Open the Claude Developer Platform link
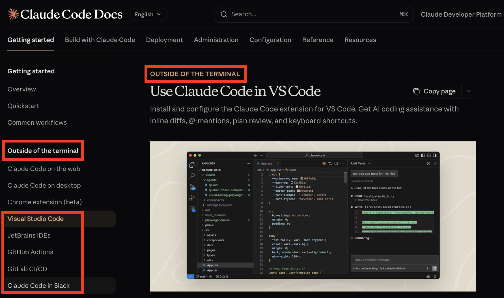 pos(461,14)
